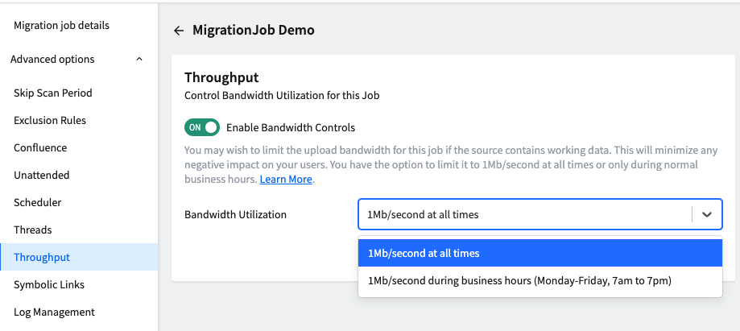Click the Bandwidth Utilization select field
The image size is (740, 331).
(x=540, y=214)
